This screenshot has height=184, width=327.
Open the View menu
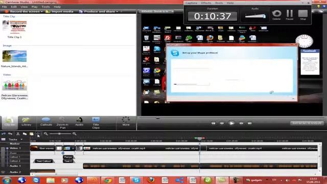coord(24,7)
